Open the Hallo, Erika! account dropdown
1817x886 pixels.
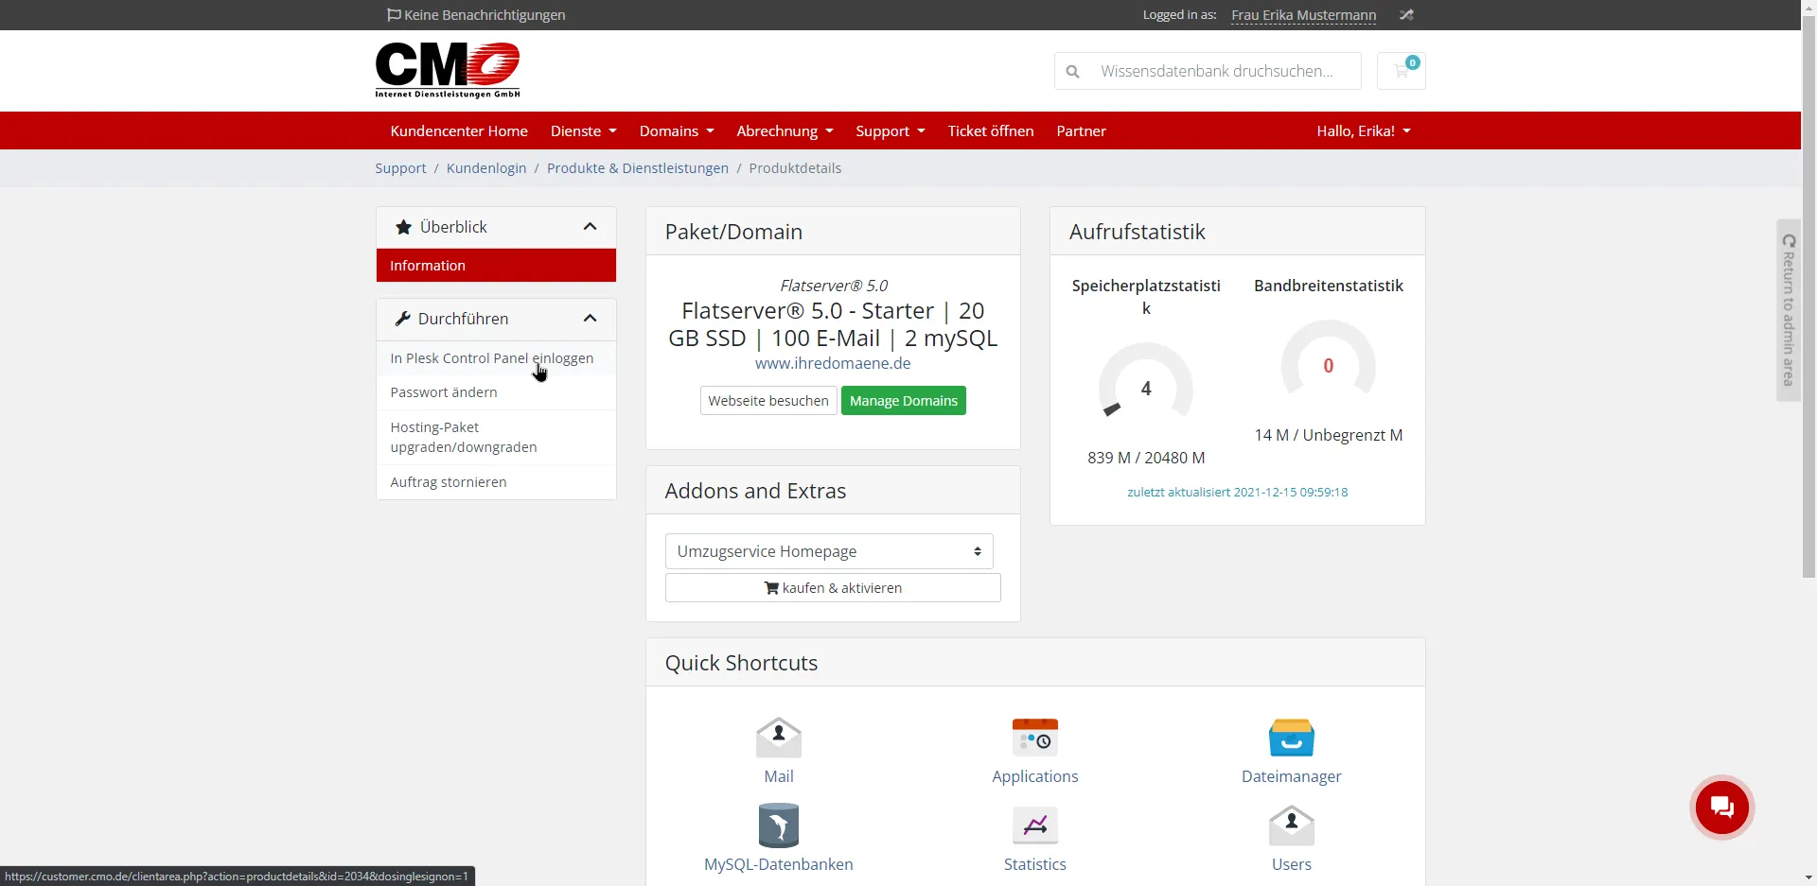click(1364, 130)
